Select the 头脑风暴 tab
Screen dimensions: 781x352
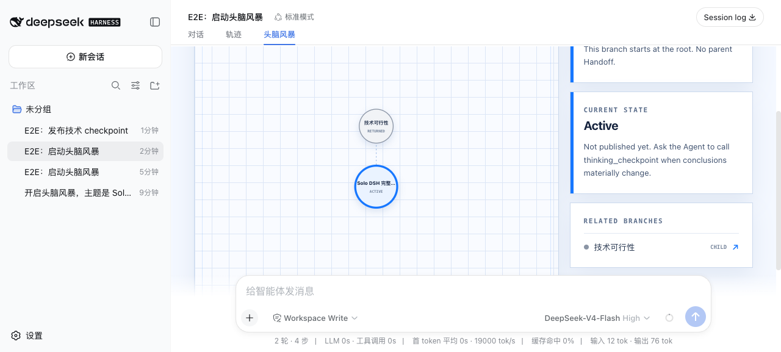coord(279,34)
